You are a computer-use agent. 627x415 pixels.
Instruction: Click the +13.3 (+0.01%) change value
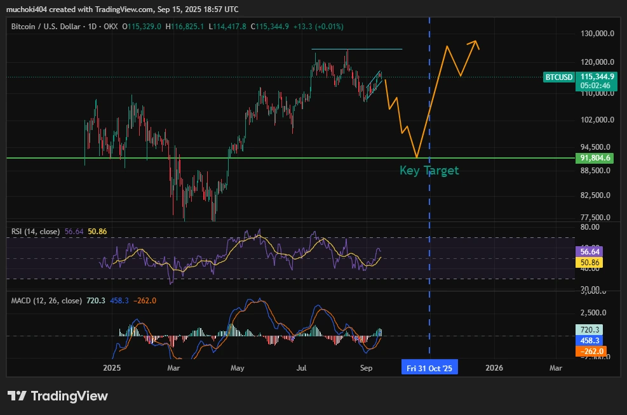pyautogui.click(x=318, y=27)
